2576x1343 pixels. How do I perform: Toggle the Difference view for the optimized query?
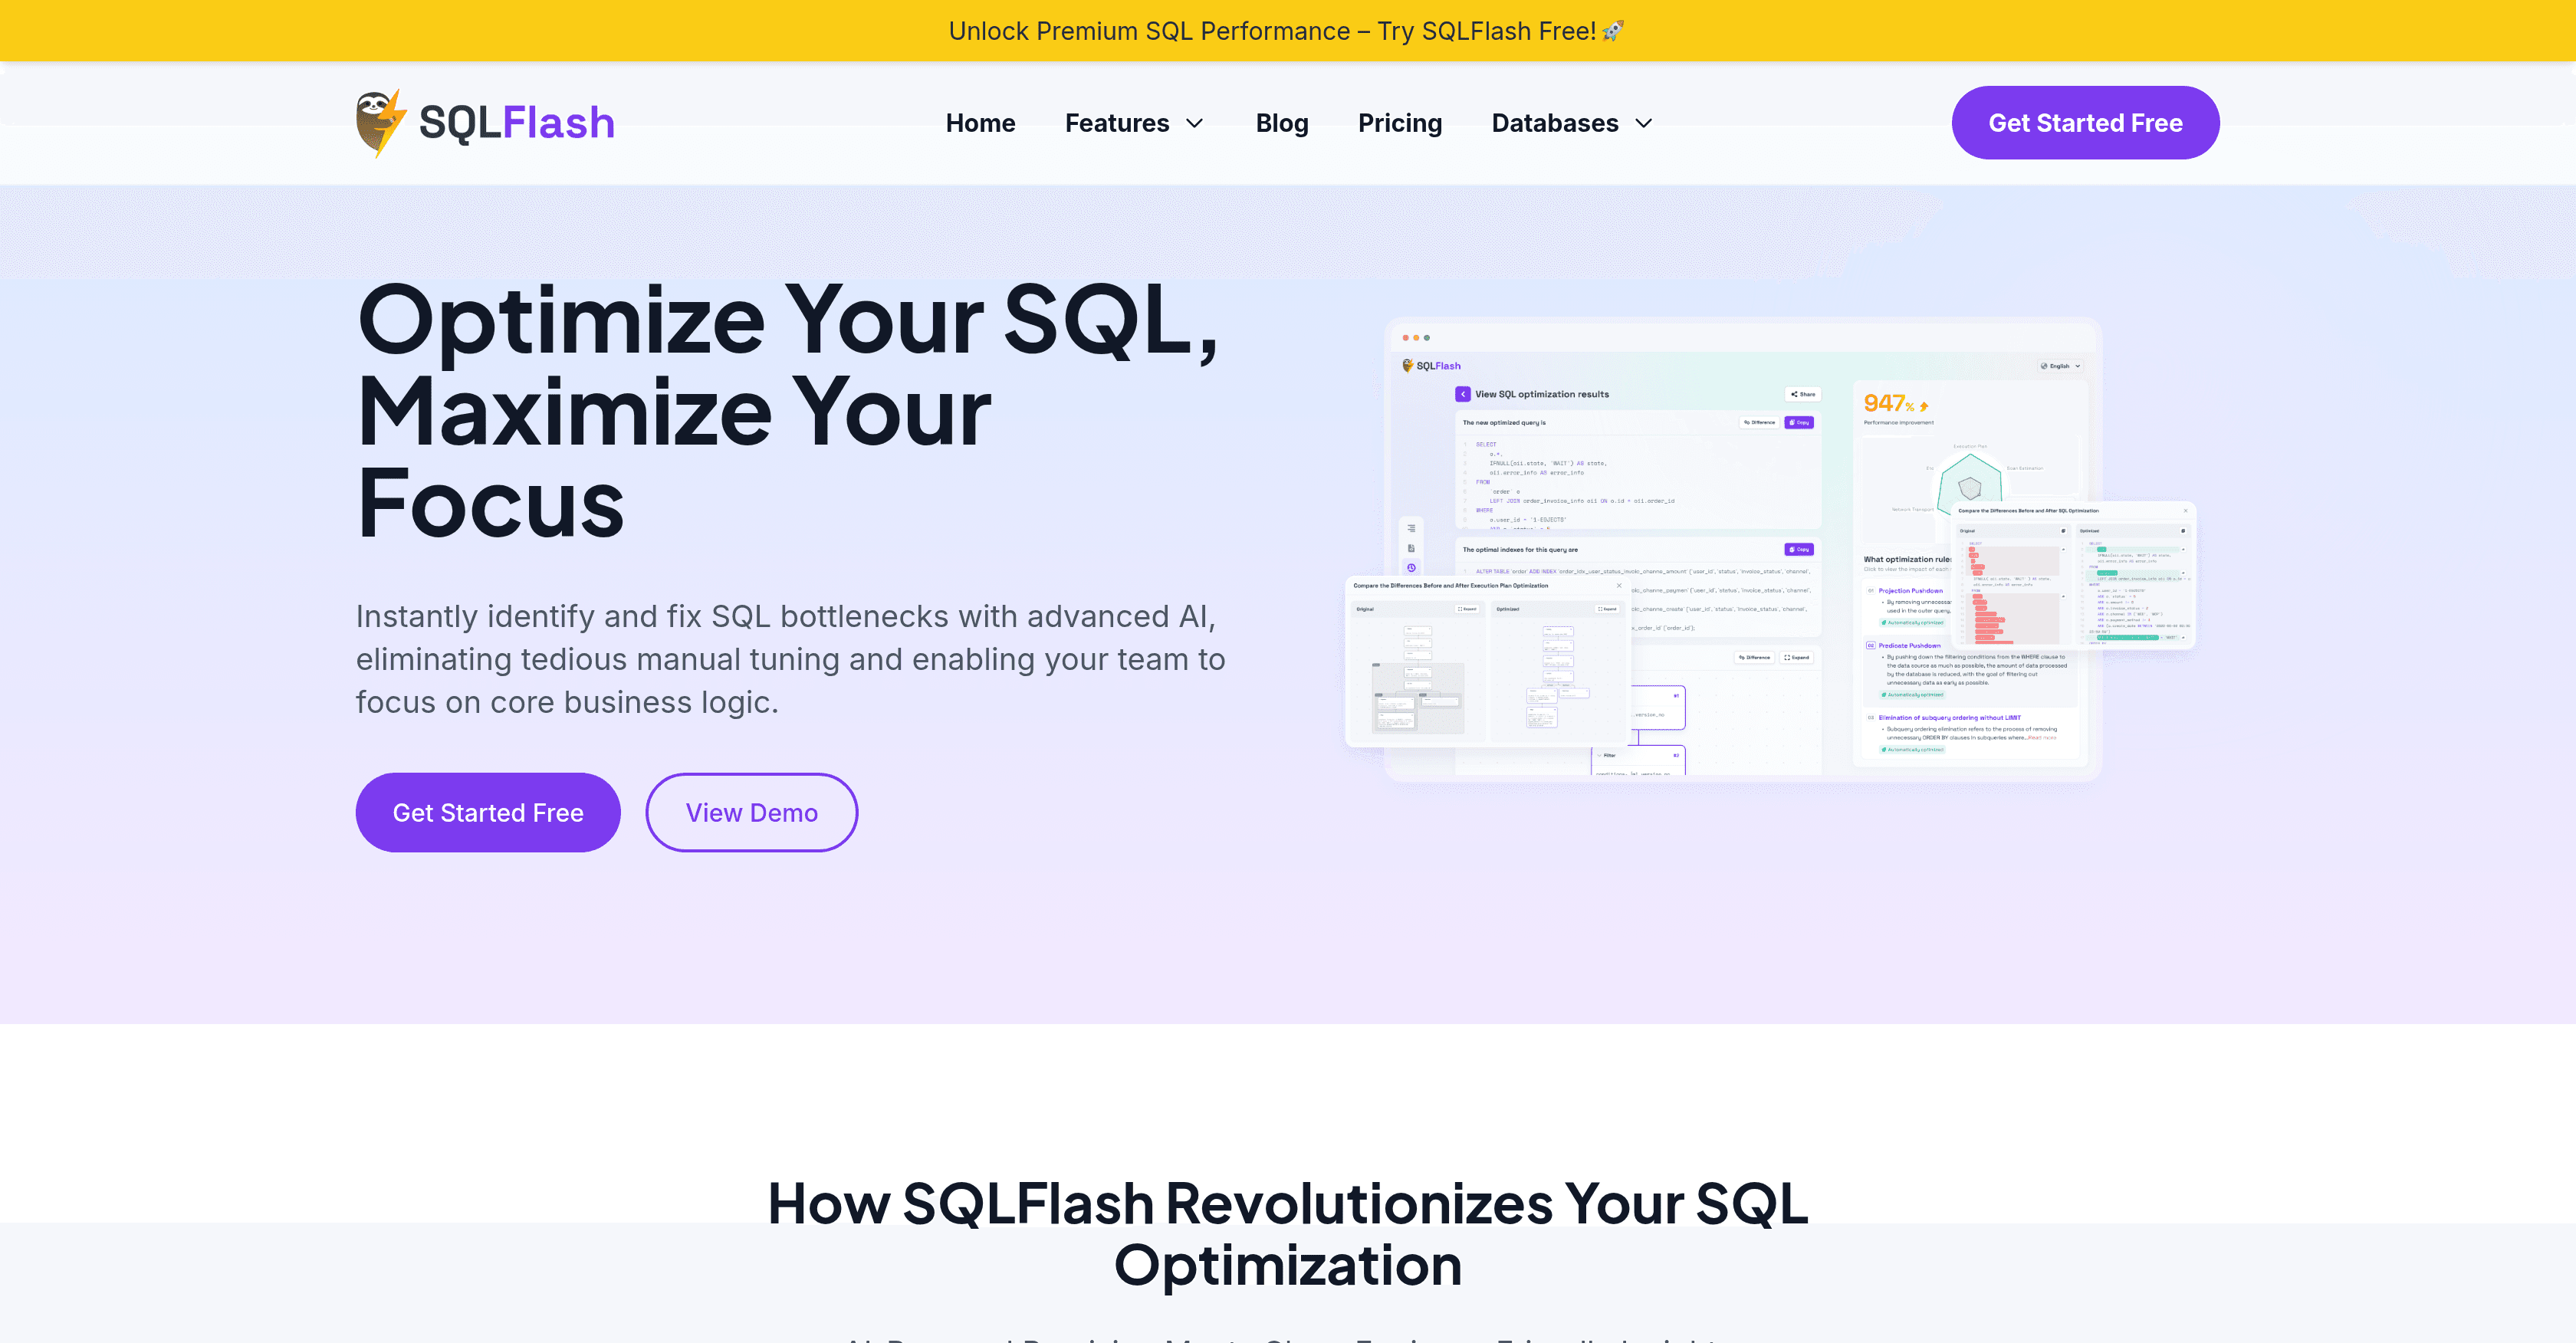(x=1759, y=422)
